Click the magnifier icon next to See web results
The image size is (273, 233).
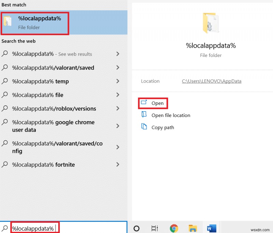coord(5,54)
